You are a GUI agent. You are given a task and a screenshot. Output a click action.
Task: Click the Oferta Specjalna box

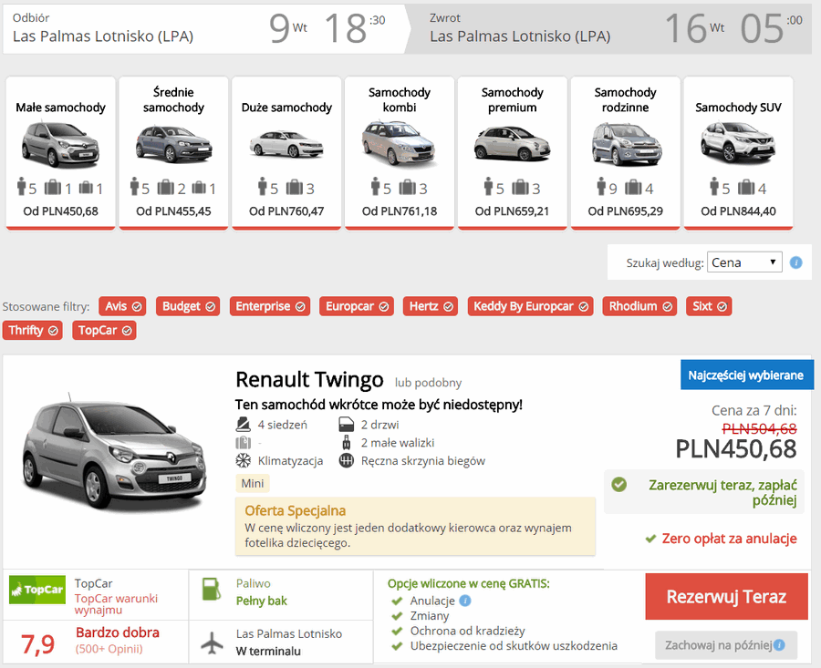coord(415,526)
